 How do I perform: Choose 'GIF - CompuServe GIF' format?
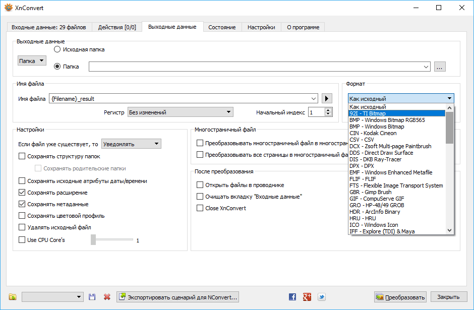pyautogui.click(x=397, y=199)
